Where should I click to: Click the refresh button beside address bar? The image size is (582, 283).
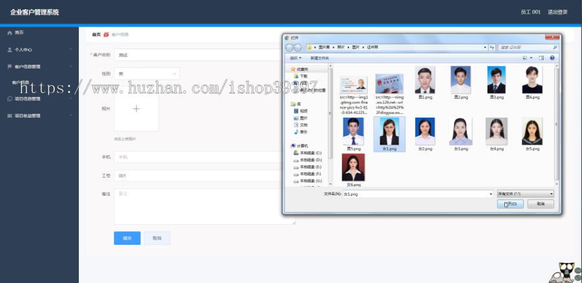pos(492,47)
